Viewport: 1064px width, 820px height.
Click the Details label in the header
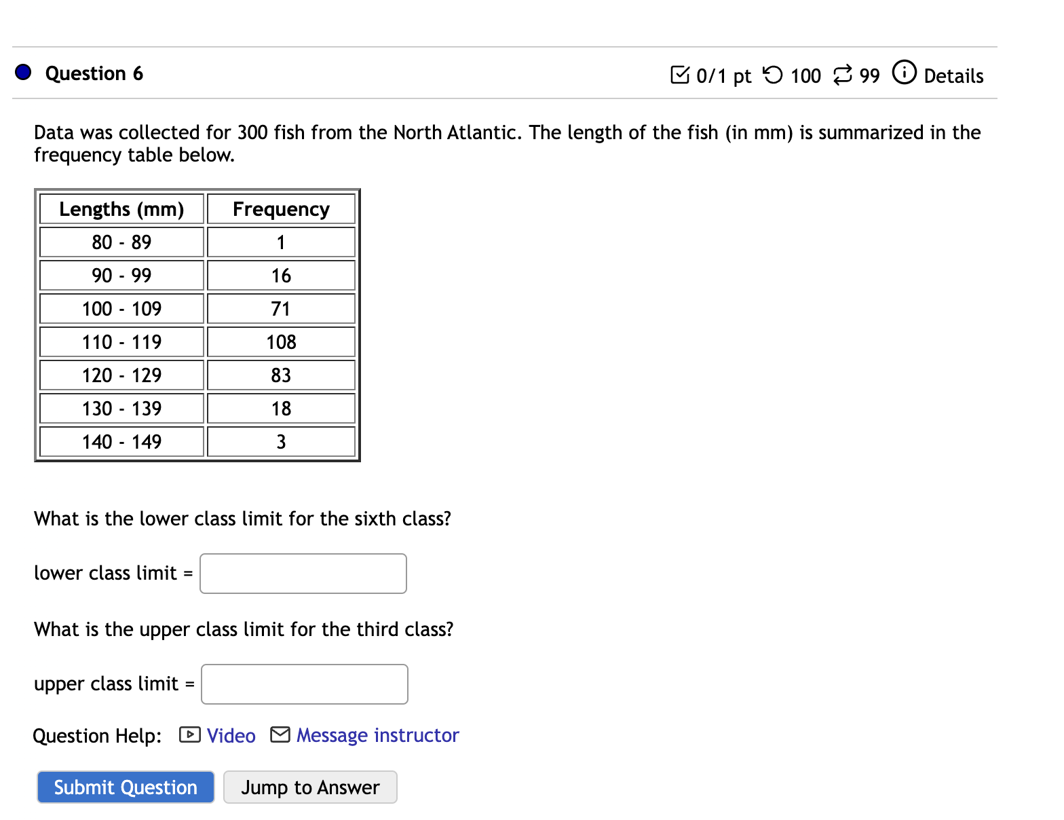coord(953,75)
